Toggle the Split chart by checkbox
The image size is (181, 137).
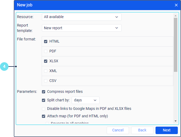point(44,100)
